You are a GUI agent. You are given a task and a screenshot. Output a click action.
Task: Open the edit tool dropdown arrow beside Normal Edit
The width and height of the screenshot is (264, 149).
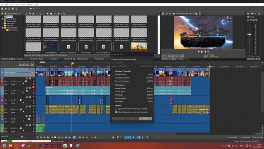77,137
